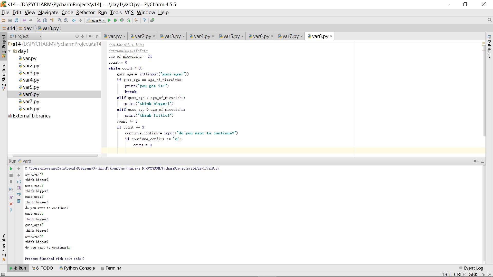This screenshot has width=493, height=277.
Task: Toggle Pin Tab in Run panel
Action: pos(11,197)
